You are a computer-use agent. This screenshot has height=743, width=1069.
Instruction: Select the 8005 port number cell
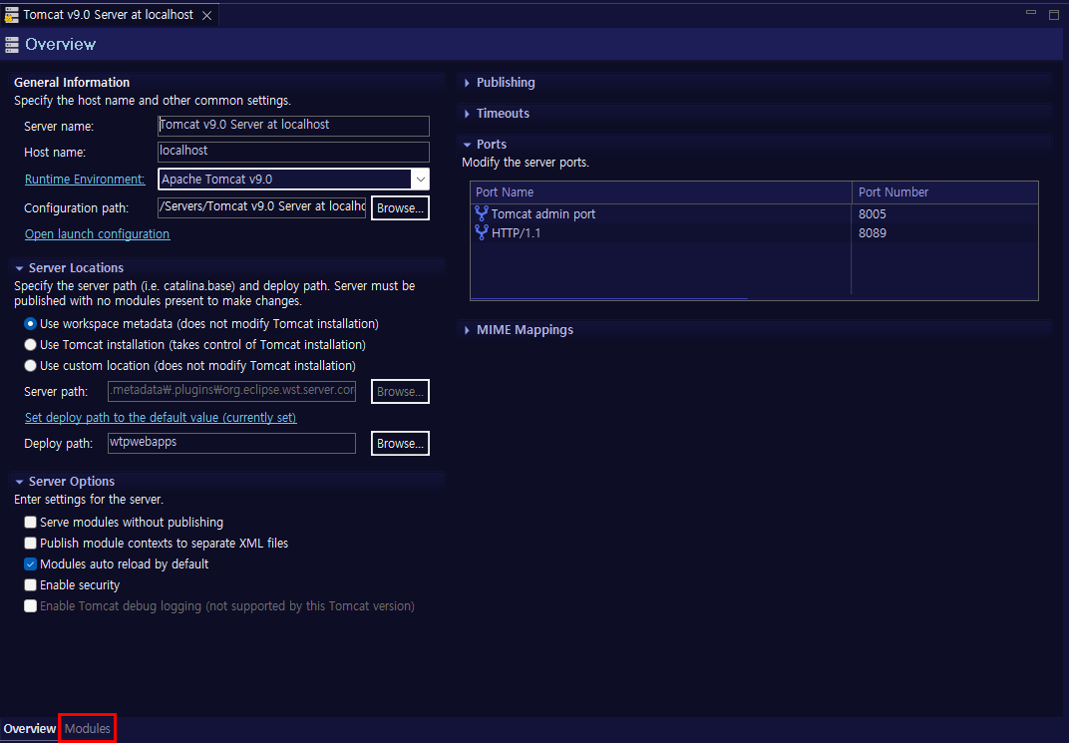pos(945,214)
